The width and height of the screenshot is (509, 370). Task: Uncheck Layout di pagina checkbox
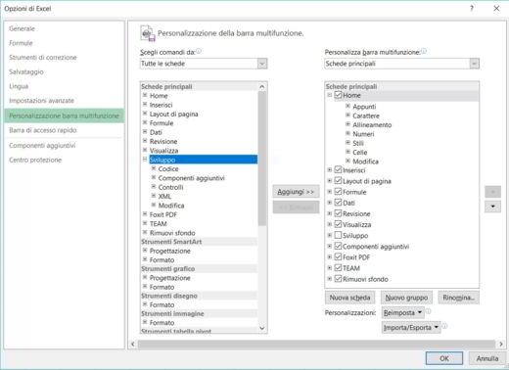[x=338, y=181]
